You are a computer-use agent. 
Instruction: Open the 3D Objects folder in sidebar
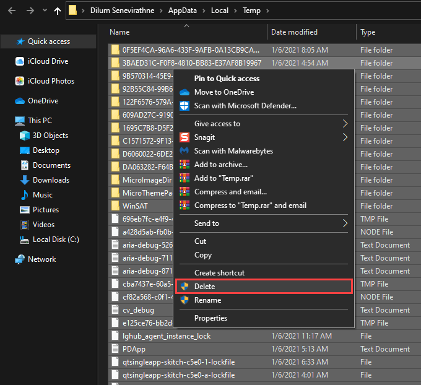pos(50,136)
